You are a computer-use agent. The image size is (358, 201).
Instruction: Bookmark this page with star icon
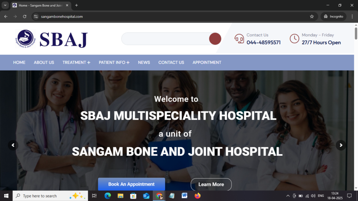pos(312,16)
